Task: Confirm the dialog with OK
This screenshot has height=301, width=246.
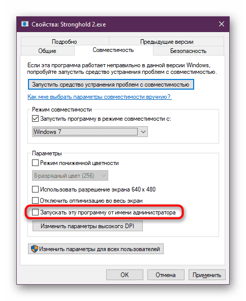Action: pos(125,275)
